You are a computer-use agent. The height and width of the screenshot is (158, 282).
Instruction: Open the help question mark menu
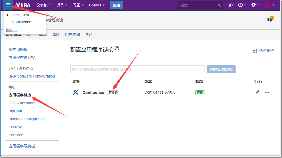pyautogui.click(x=242, y=5)
